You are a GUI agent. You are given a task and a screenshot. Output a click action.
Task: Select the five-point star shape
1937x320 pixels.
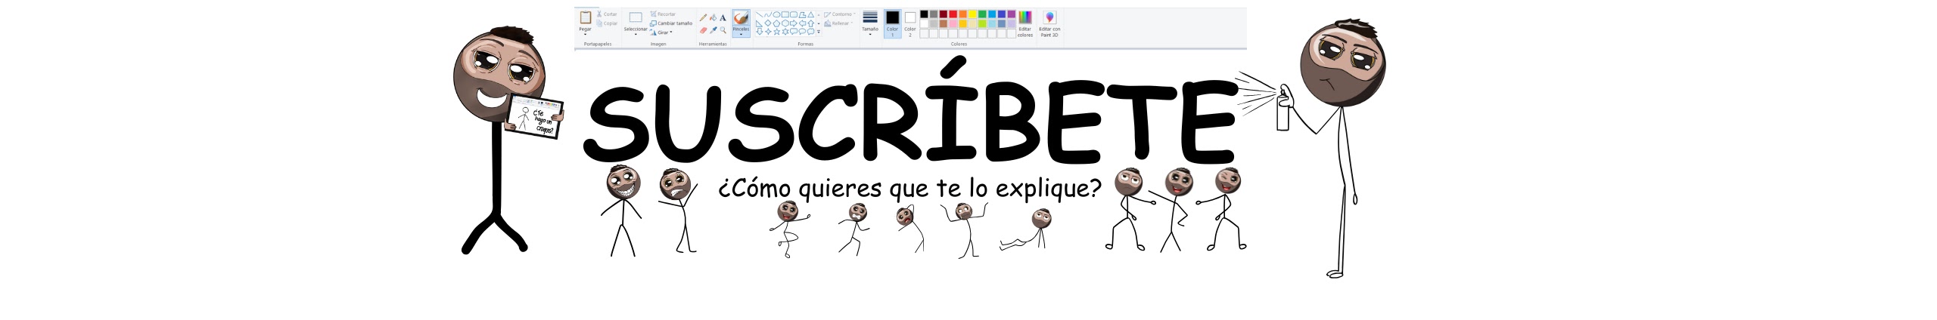(776, 32)
